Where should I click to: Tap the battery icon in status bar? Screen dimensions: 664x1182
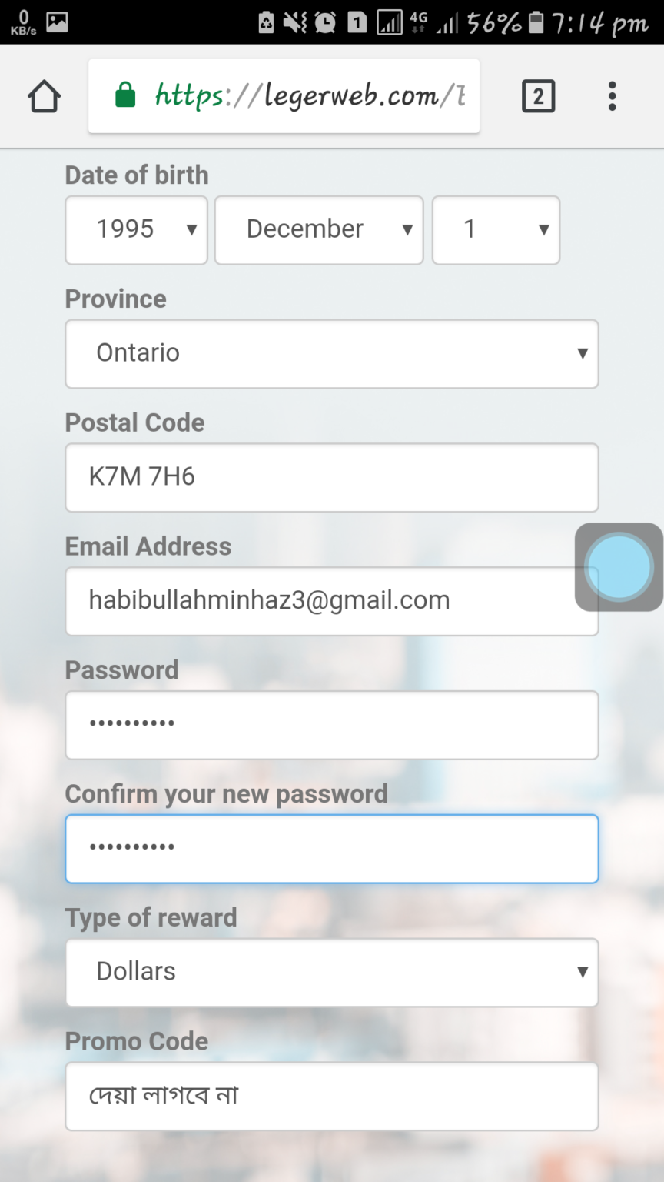point(536,22)
